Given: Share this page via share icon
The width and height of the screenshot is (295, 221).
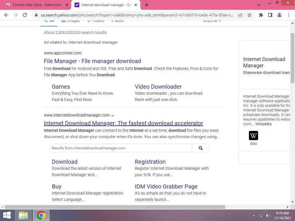Looking at the screenshot, I should 240,15.
